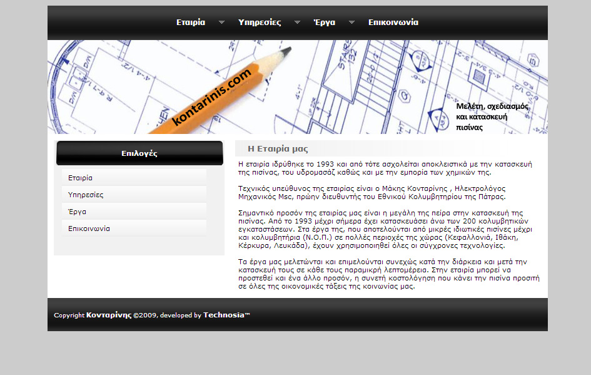The height and width of the screenshot is (375, 591).
Task: Click the Η Εταιρία μας heading
Action: click(x=278, y=148)
